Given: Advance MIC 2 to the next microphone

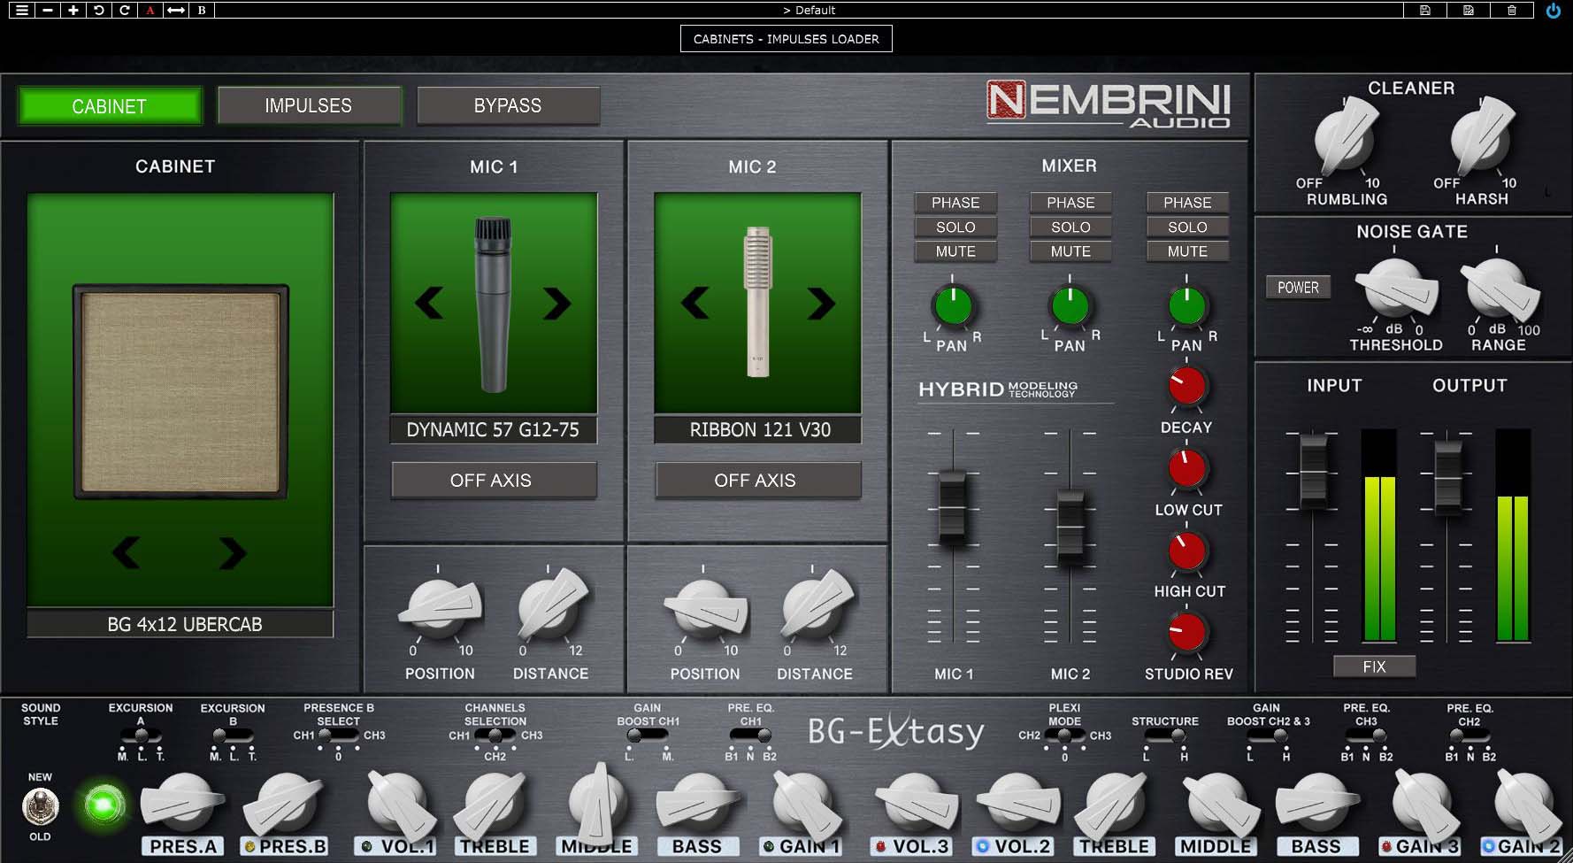Looking at the screenshot, I should (x=823, y=302).
